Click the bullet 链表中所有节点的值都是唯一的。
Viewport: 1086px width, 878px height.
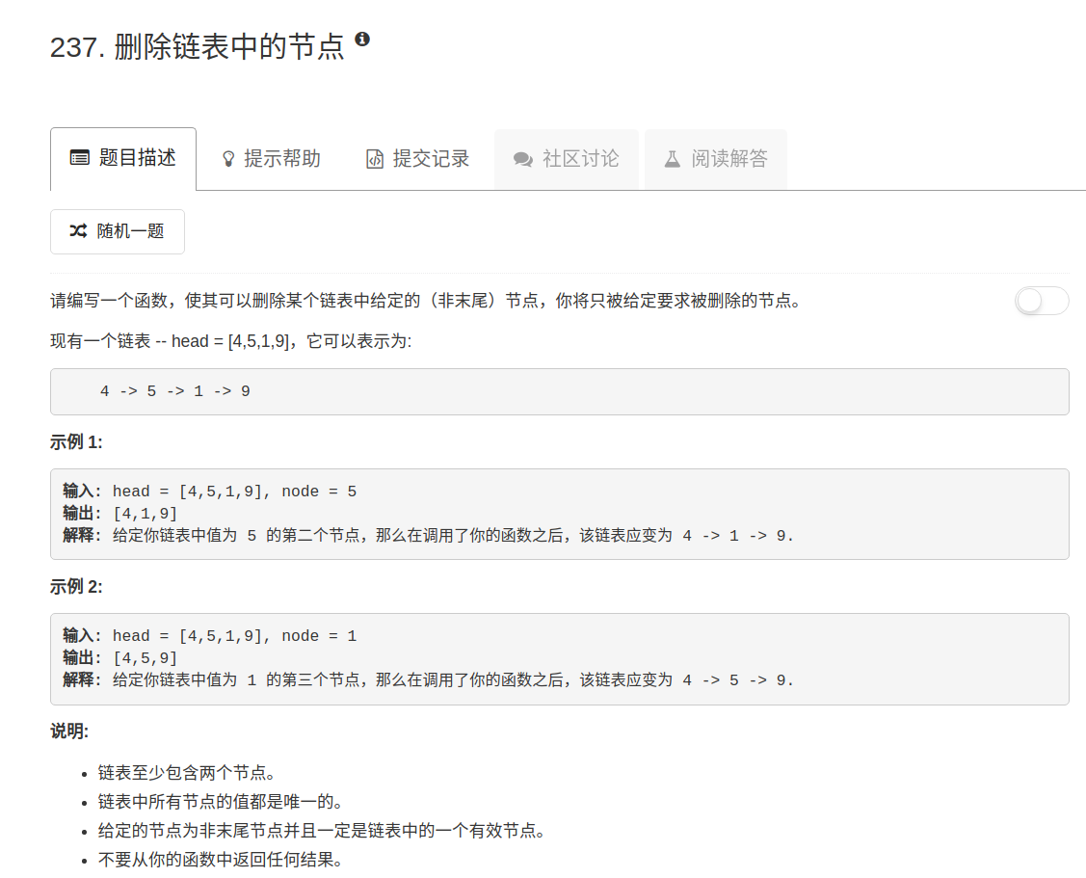[221, 802]
